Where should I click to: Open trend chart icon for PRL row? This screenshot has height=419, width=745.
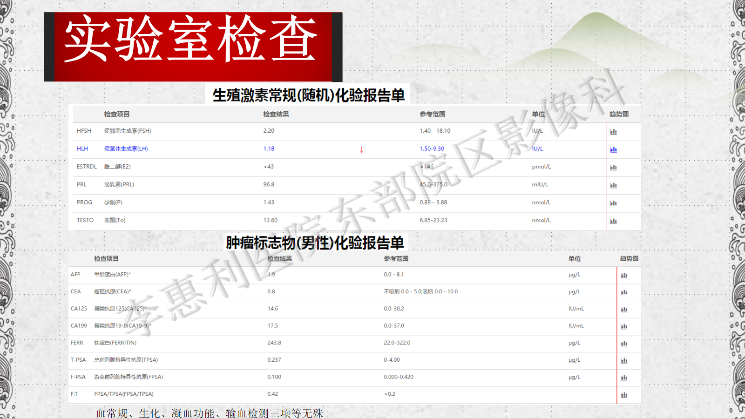coord(613,185)
